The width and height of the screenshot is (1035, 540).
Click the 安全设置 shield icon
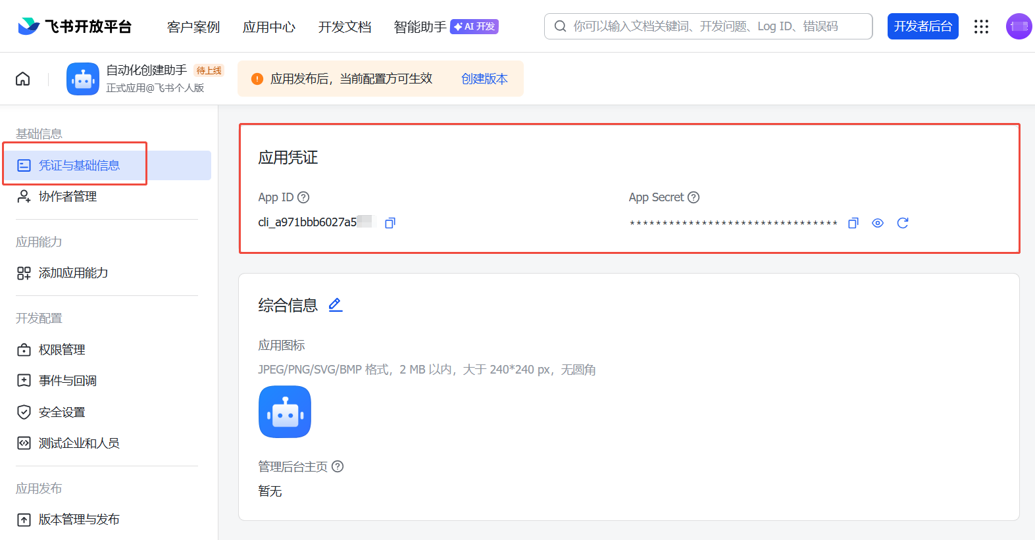24,412
